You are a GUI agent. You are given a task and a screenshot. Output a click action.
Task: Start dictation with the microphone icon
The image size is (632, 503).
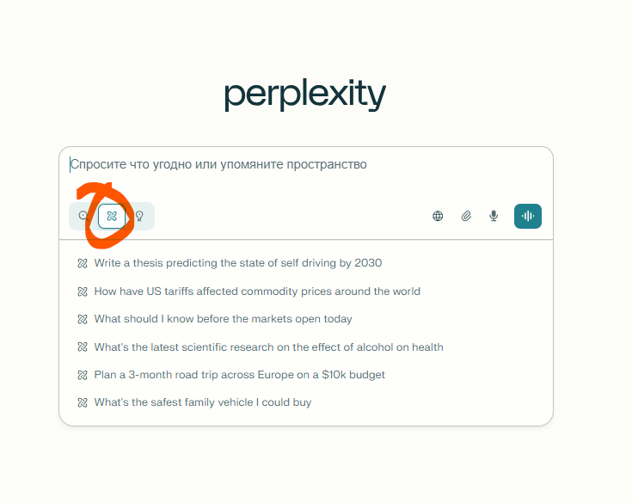pyautogui.click(x=494, y=216)
